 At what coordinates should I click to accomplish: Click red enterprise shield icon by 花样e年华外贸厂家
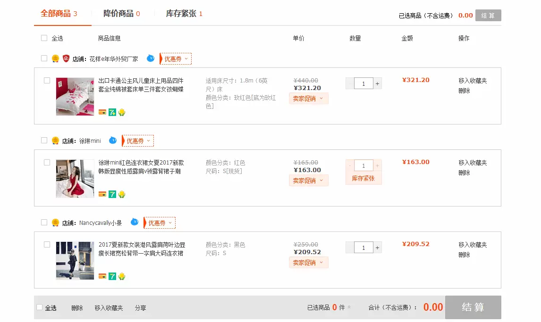66,59
